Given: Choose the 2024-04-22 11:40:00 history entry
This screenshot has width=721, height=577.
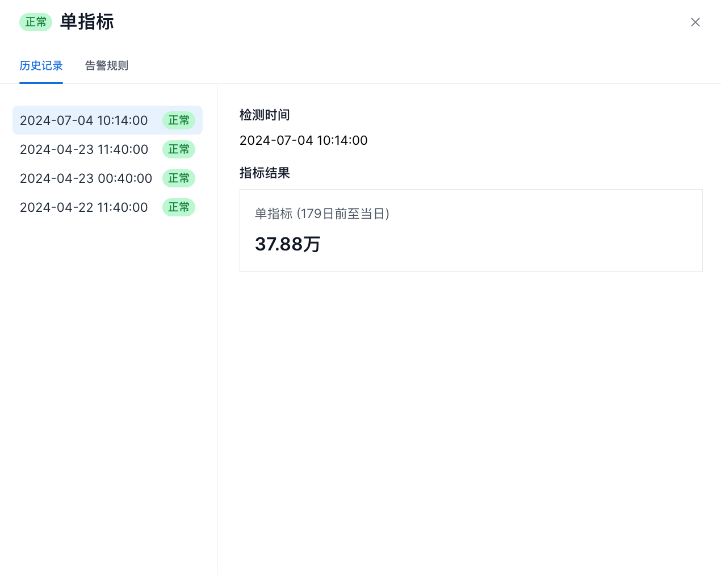Looking at the screenshot, I should 84,207.
